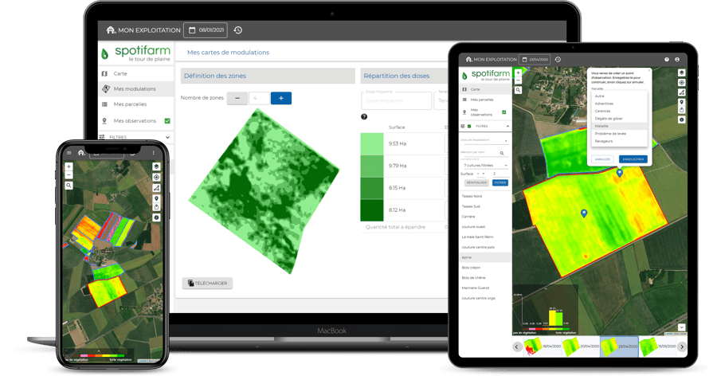Open Mes observations in laptop sidebar
This screenshot has width=717, height=376.
coord(135,121)
